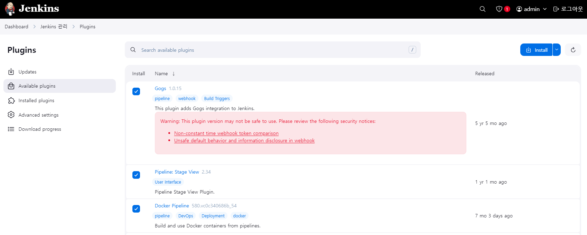Image resolution: width=587 pixels, height=235 pixels.
Task: Click 'Pipeline Stage View Plugin.' description
Action: point(185,192)
